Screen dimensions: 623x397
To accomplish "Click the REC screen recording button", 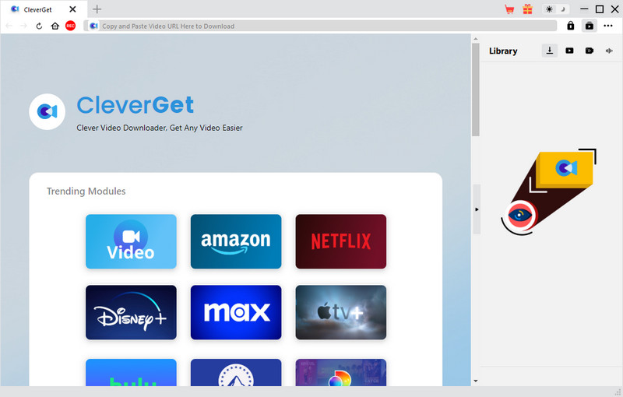I will tap(70, 26).
